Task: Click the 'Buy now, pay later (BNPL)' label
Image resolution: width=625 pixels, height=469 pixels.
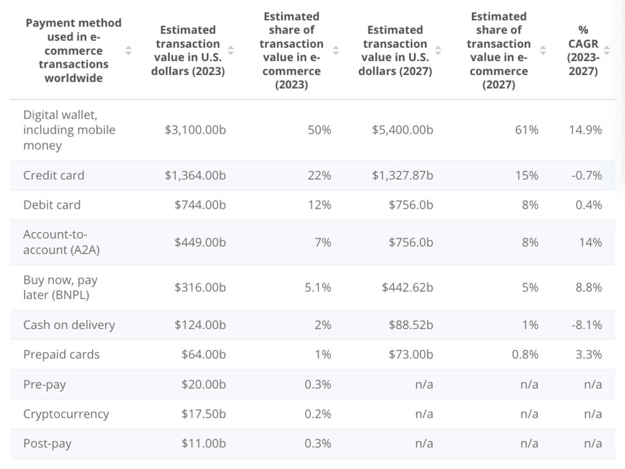Action: [x=60, y=288]
